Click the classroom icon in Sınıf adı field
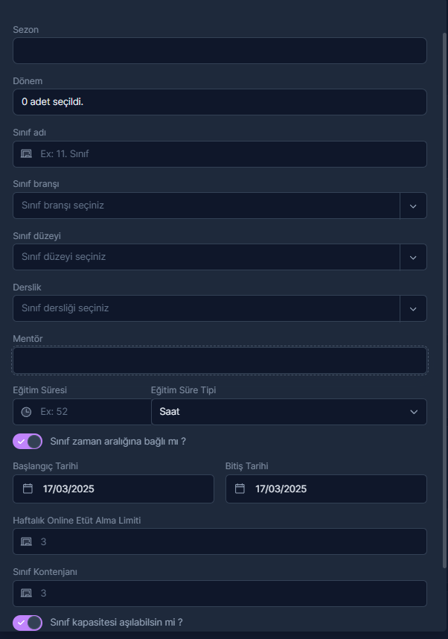The image size is (448, 639). point(26,153)
